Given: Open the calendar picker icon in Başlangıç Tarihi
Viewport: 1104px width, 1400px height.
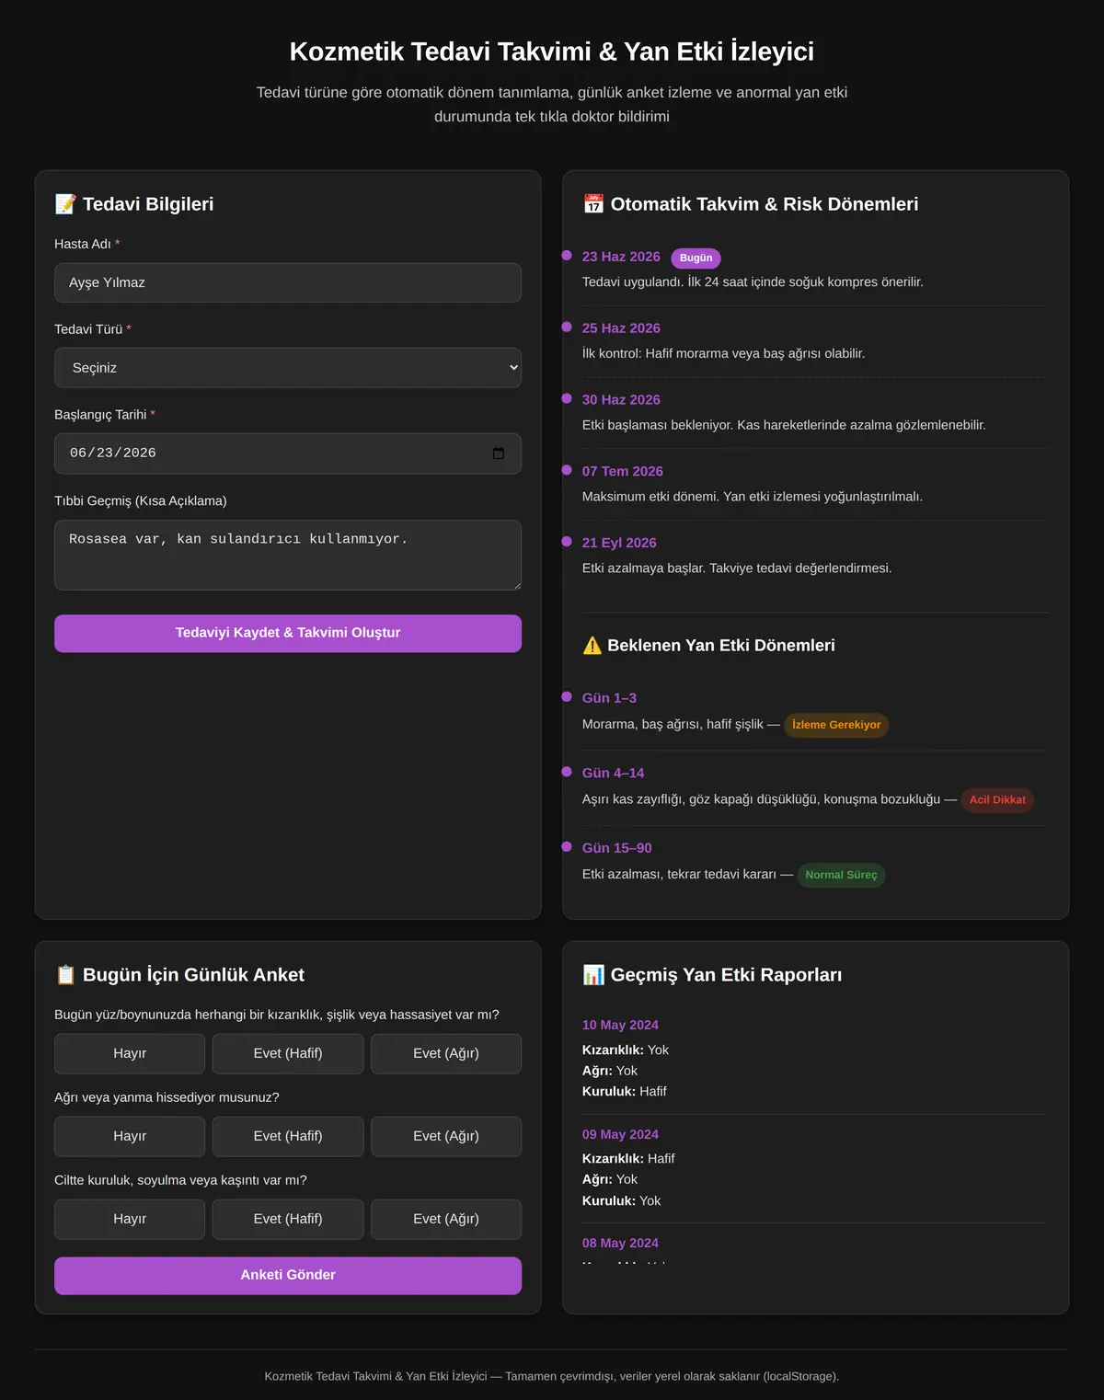Looking at the screenshot, I should pyautogui.click(x=499, y=453).
